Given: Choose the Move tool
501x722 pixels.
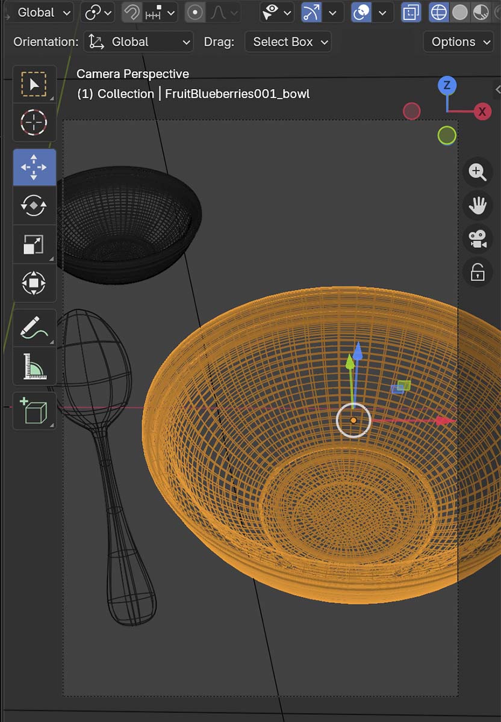Looking at the screenshot, I should pos(34,167).
